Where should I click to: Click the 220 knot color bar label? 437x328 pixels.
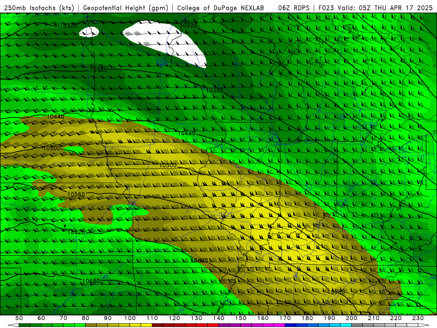coord(396,318)
